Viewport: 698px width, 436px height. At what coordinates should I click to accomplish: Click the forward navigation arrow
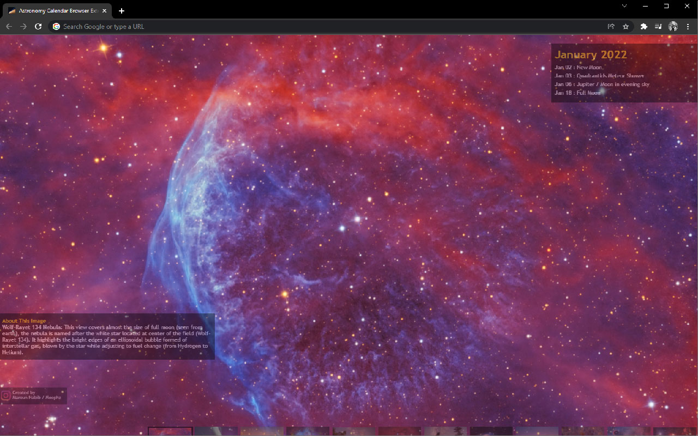coord(23,26)
